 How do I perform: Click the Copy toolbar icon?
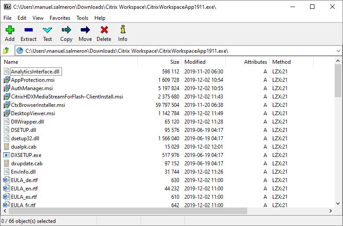tap(66, 30)
